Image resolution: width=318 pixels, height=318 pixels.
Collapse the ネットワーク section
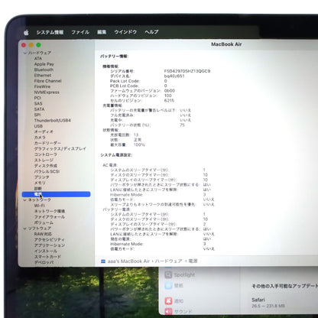[24, 200]
